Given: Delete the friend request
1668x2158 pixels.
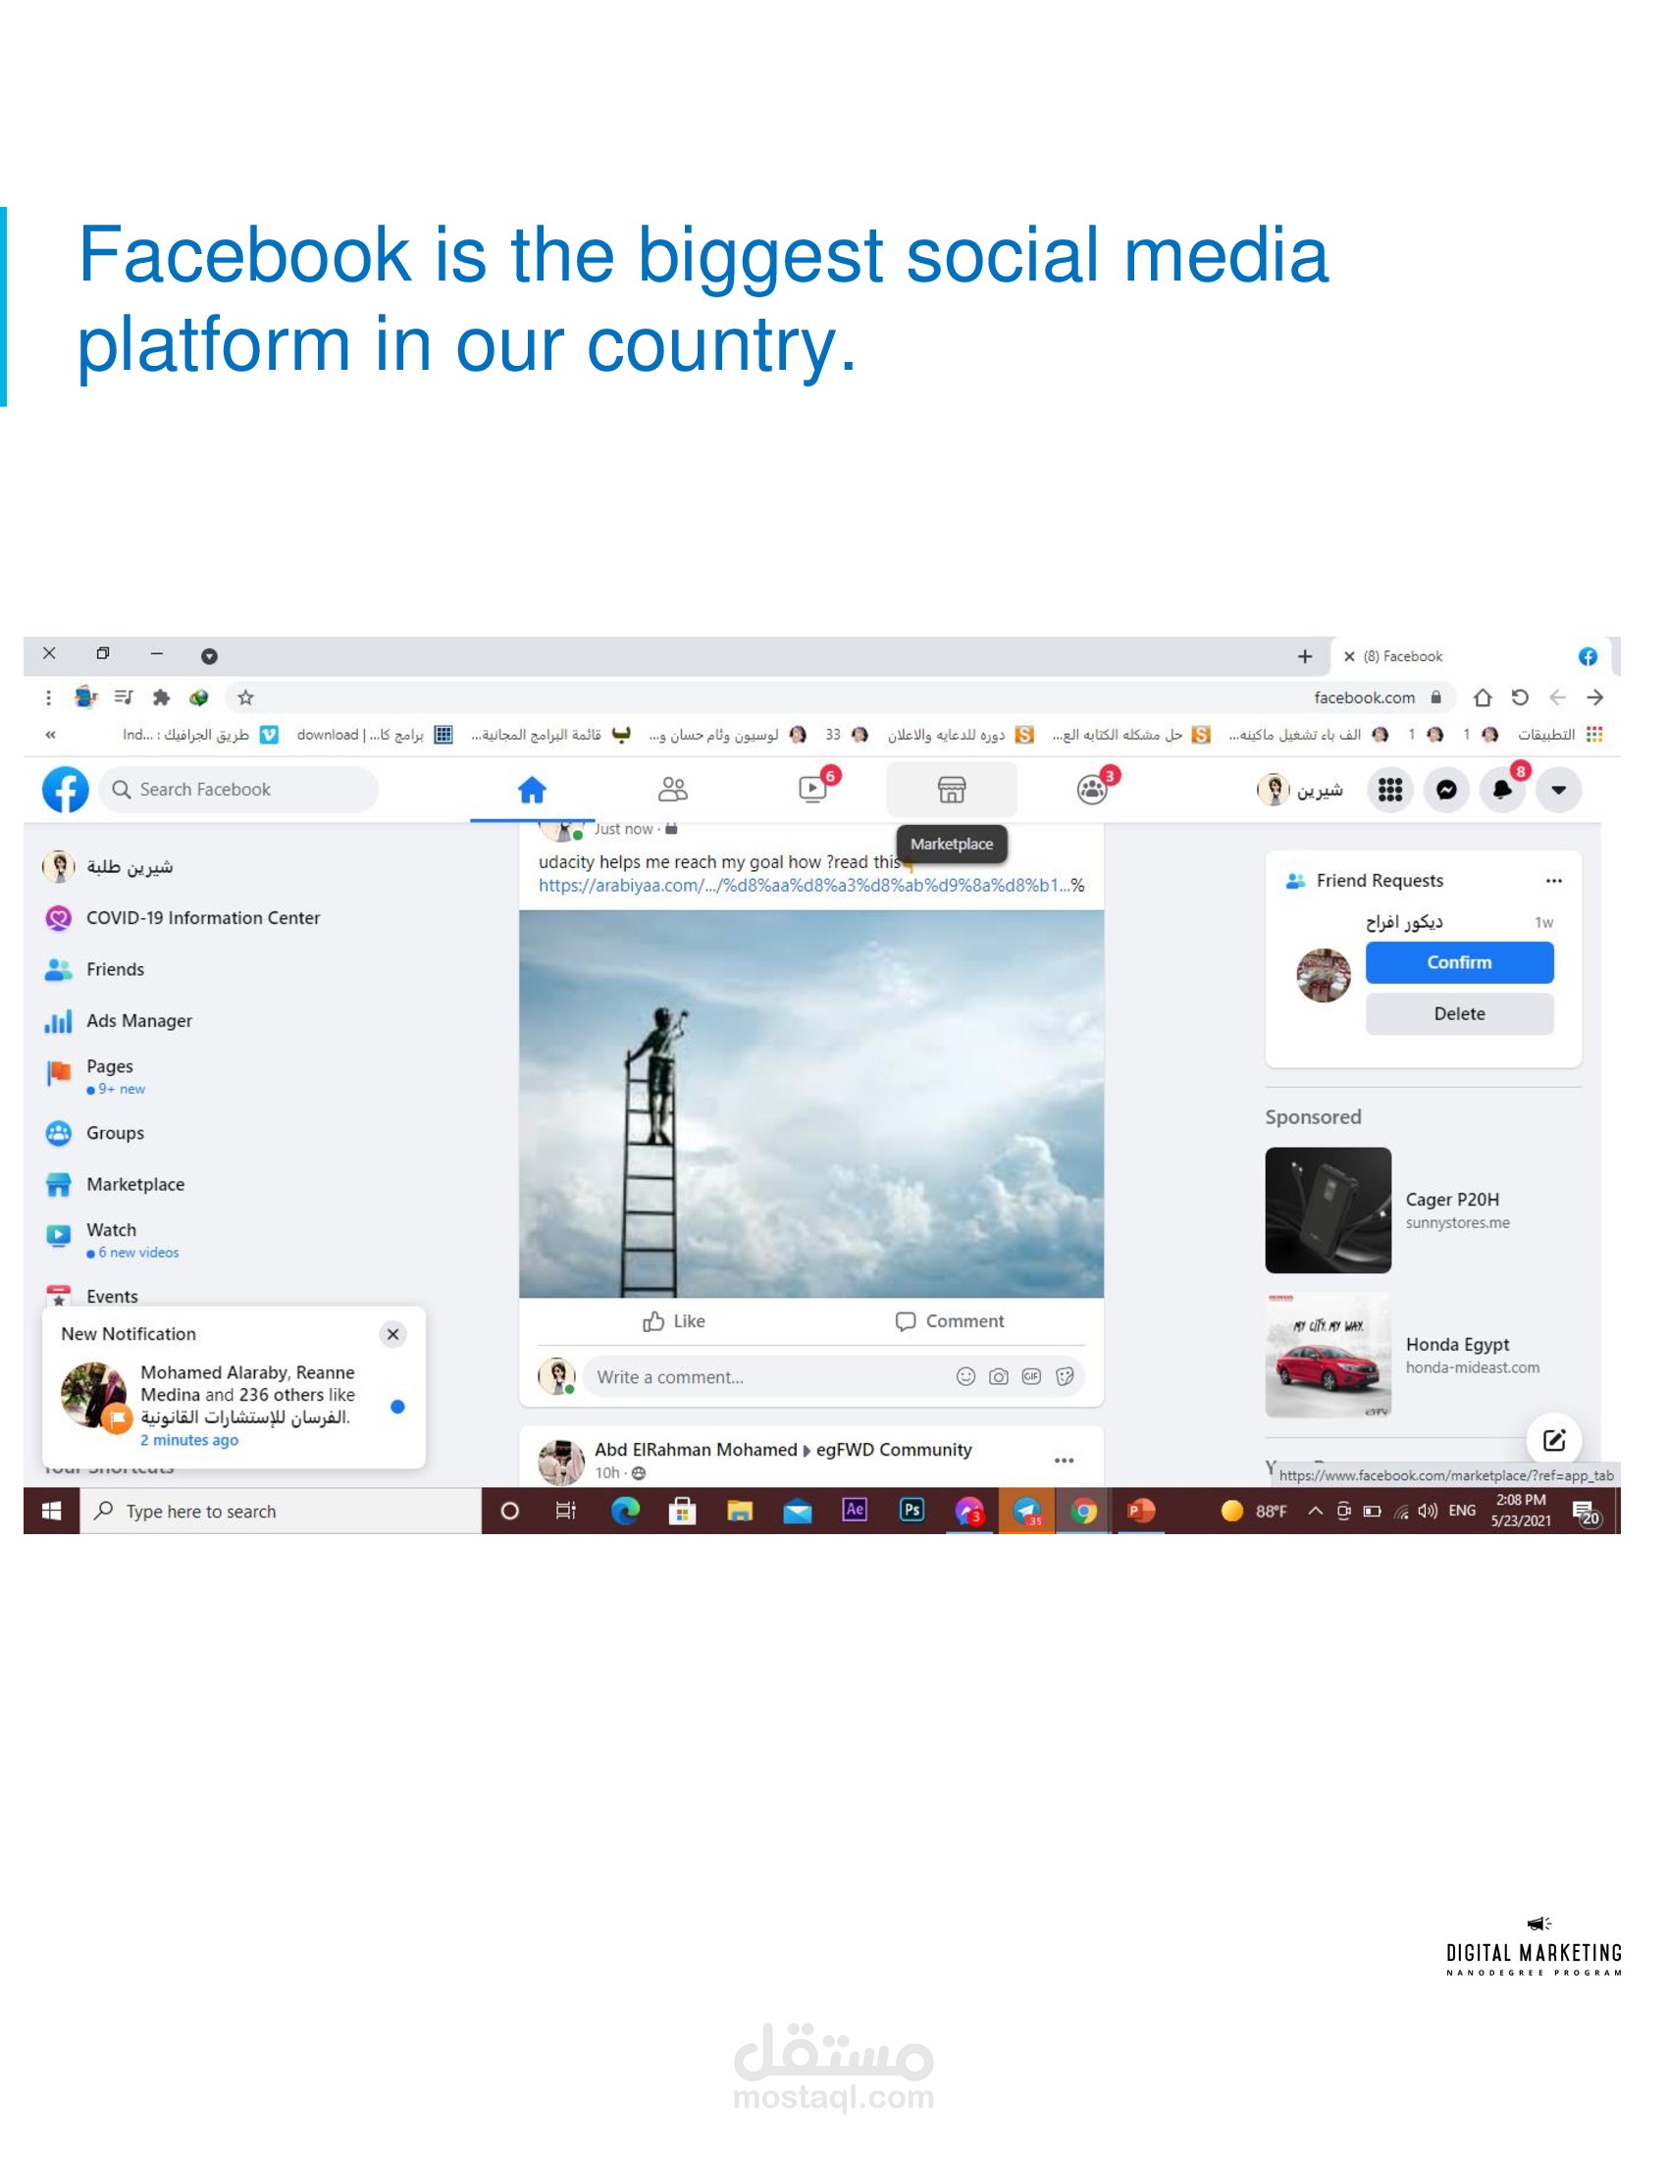Looking at the screenshot, I should (1460, 1014).
